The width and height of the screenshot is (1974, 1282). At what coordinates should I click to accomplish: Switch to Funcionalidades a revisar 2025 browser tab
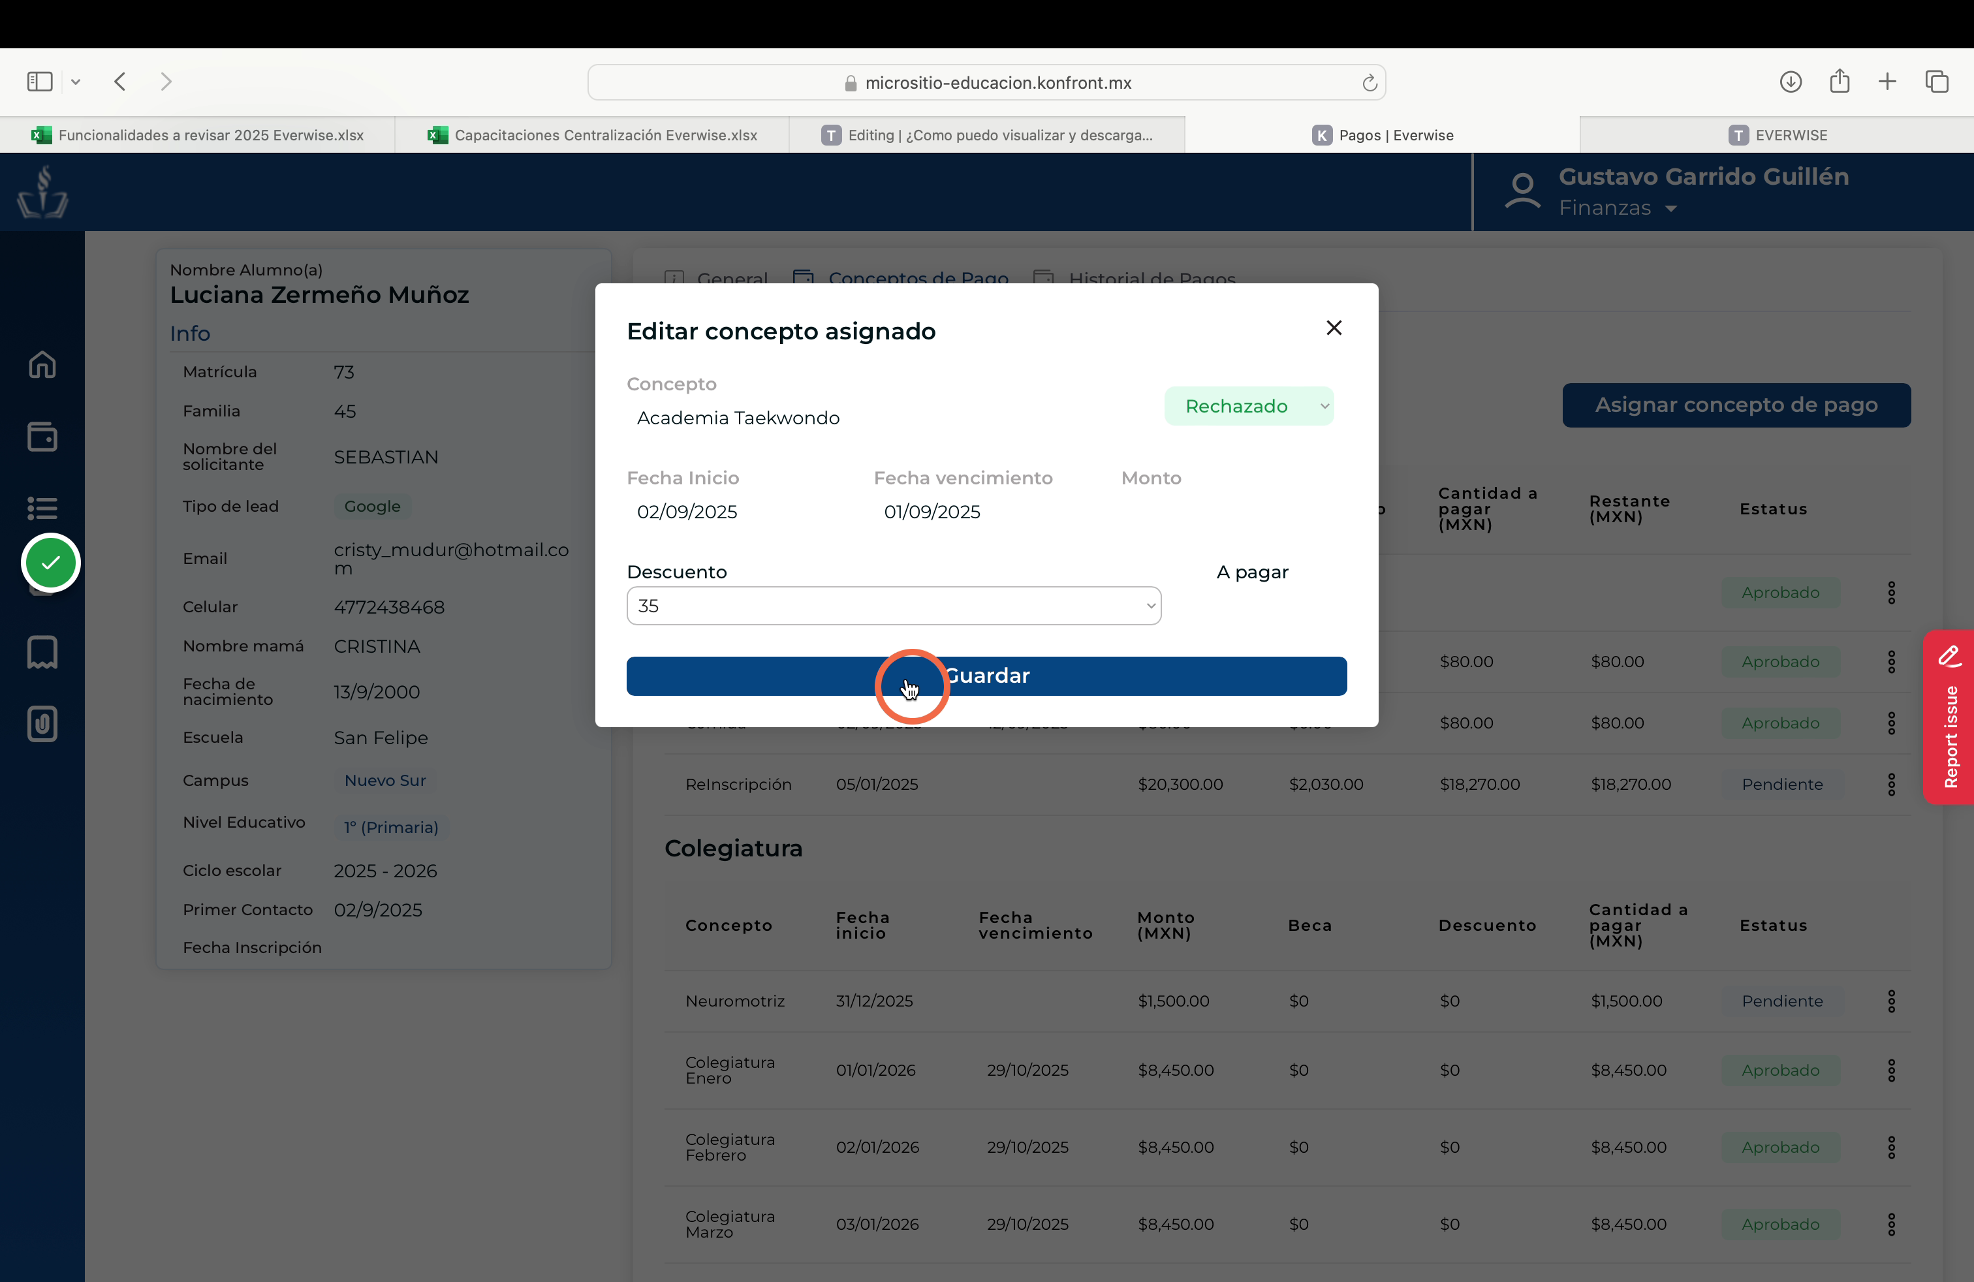coord(197,135)
